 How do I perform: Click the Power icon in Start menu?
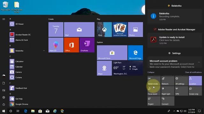[4, 104]
